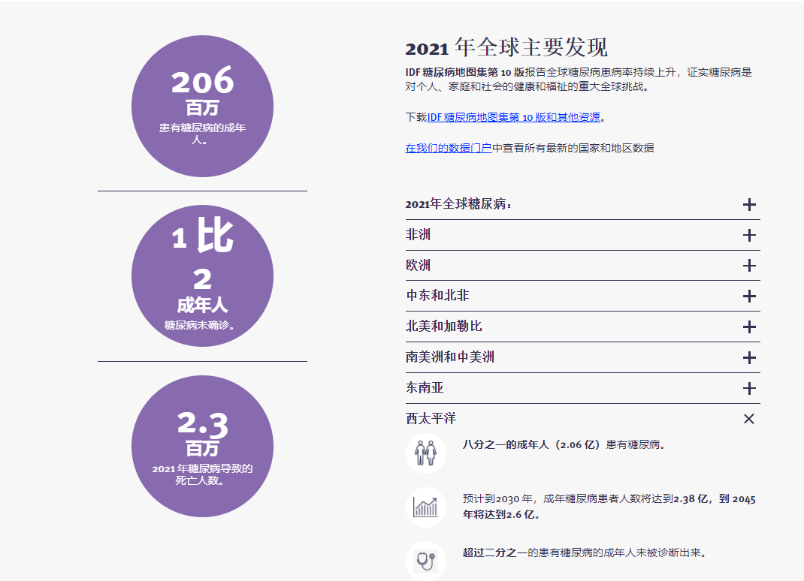Click the plus icon next to 北美和加勒比
Viewport: 804px width, 581px height.
click(748, 327)
